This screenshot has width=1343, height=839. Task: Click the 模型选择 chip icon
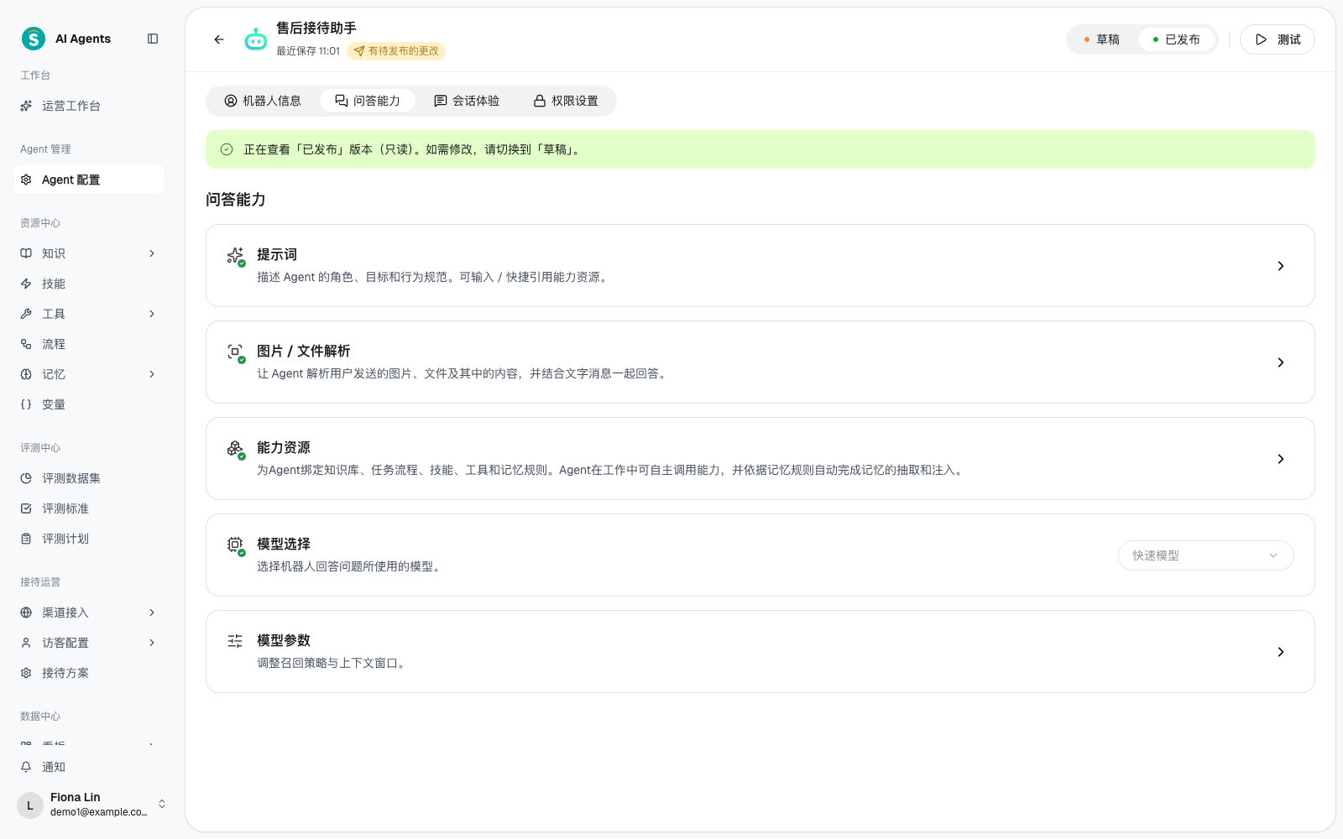[x=235, y=545]
